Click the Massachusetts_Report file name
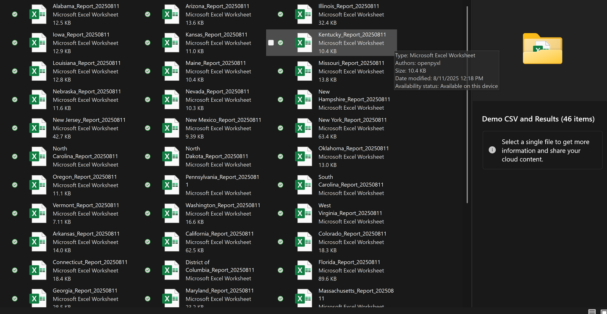 coord(356,294)
